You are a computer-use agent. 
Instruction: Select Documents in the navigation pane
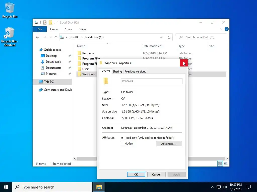pos(53,68)
